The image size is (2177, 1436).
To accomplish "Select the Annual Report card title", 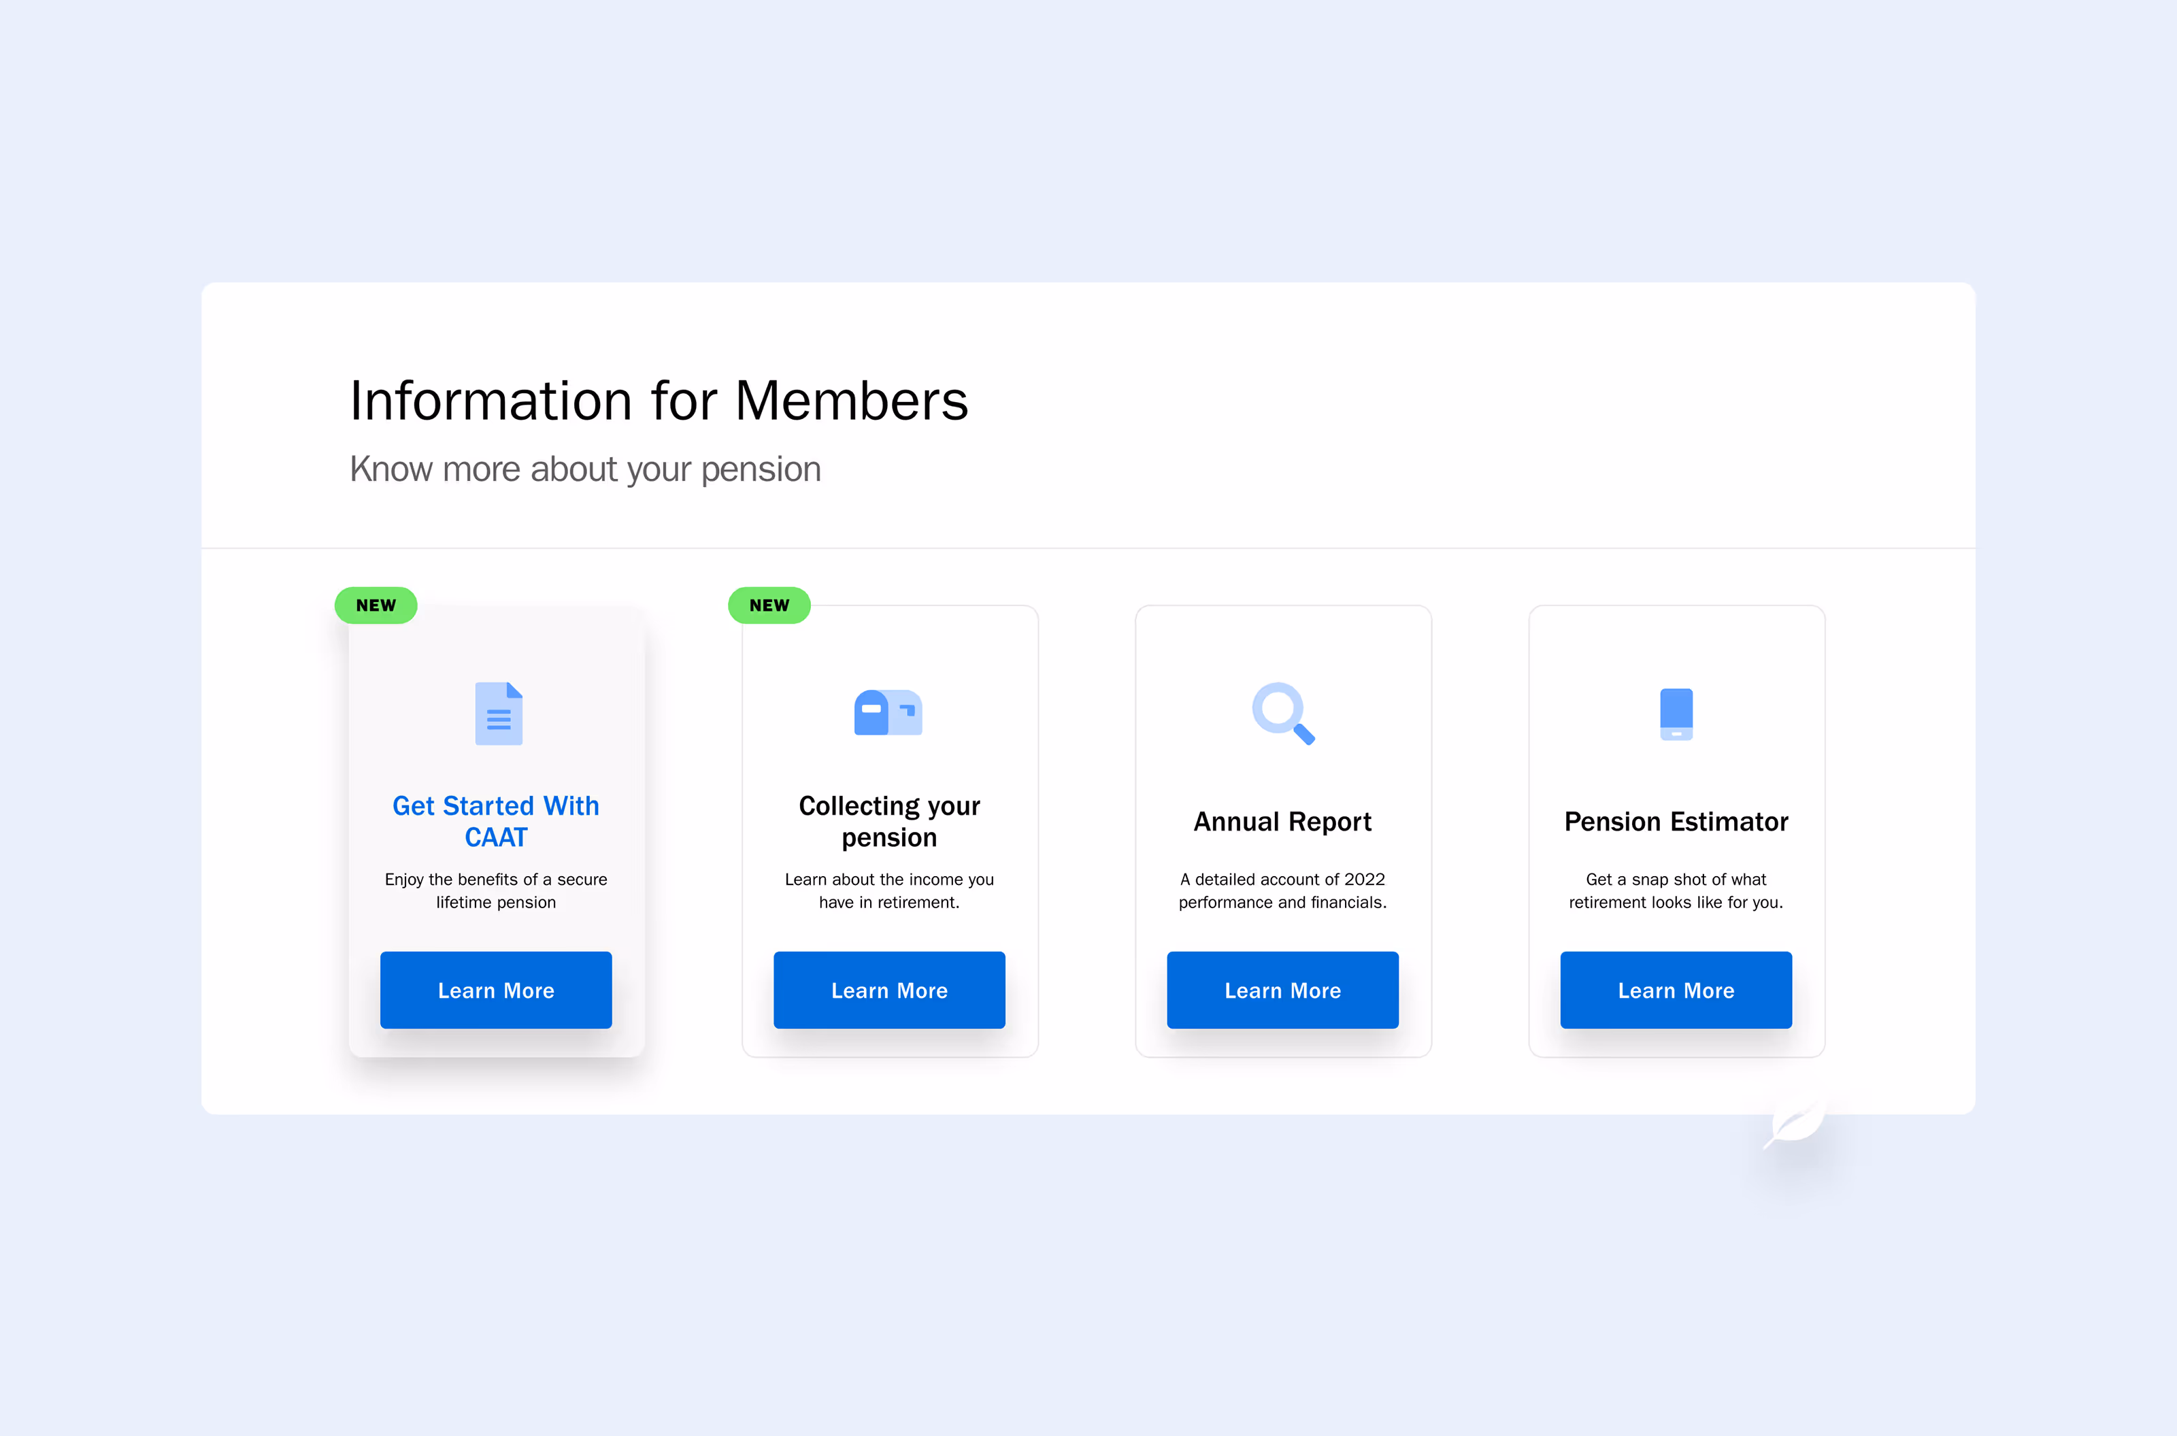I will [x=1282, y=822].
